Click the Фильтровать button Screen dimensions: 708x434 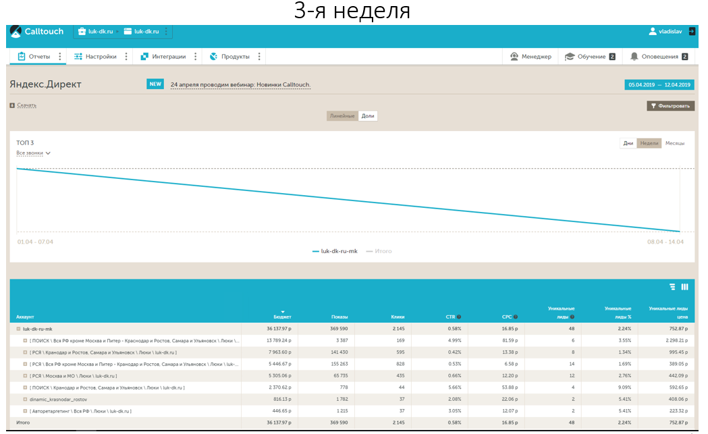pyautogui.click(x=670, y=106)
